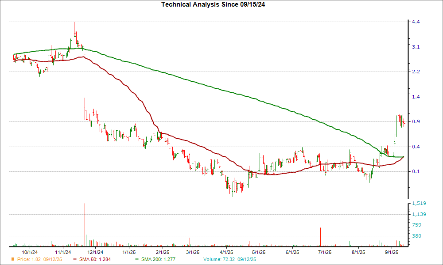Click the 2/1/25 date label
Image resolution: width=443 pixels, height=265 pixels.
point(162,252)
